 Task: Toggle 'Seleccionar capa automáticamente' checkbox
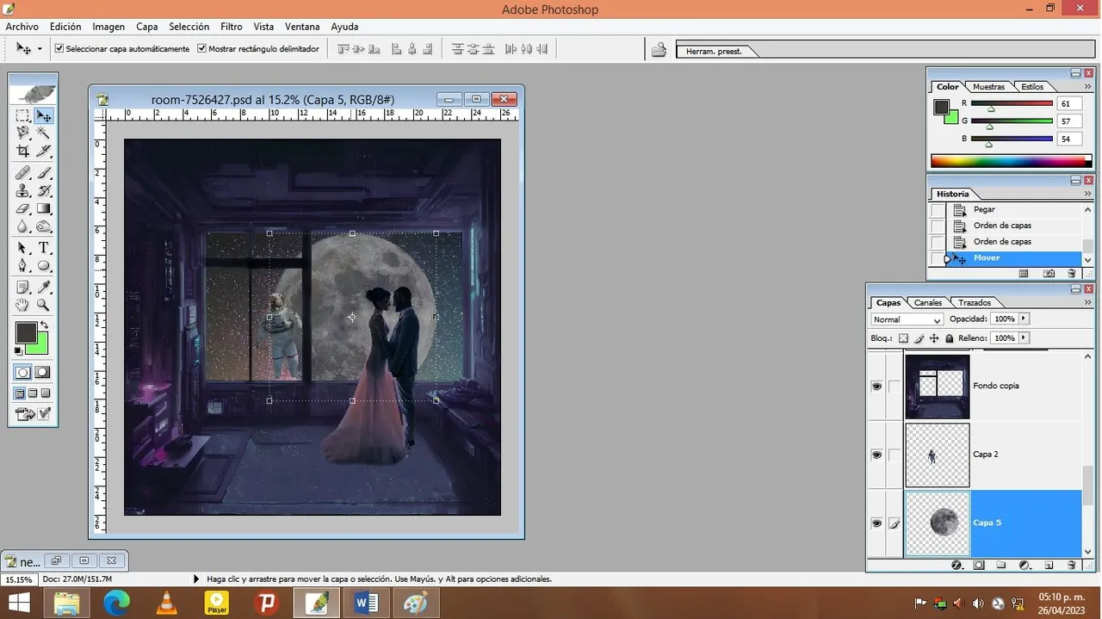tap(59, 49)
